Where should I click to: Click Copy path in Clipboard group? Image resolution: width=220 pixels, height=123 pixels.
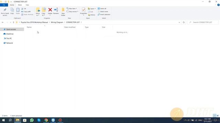click(26, 12)
